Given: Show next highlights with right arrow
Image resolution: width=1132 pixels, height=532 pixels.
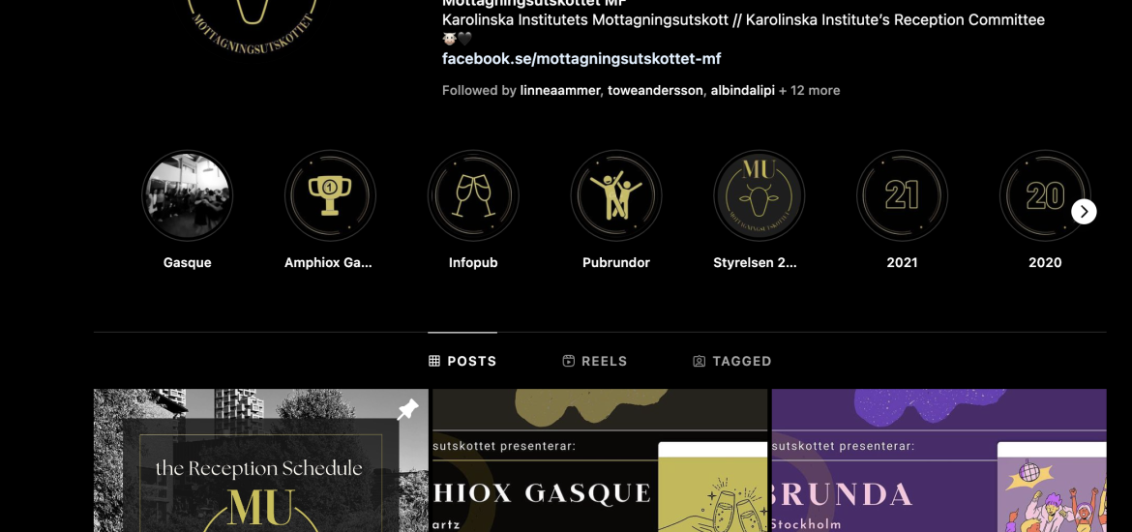Looking at the screenshot, I should [x=1084, y=212].
